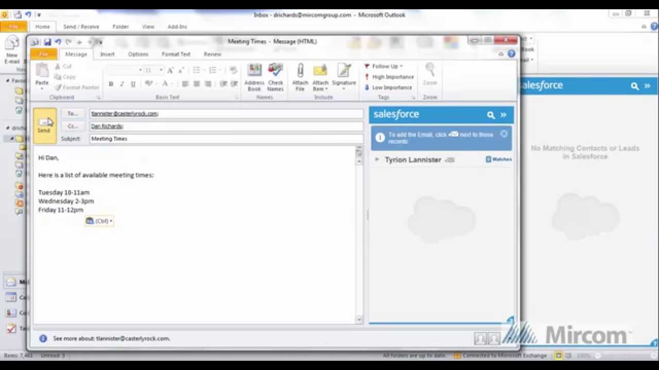The width and height of the screenshot is (659, 370).
Task: Click 'See more about: tlannister@casterlyrock.com'
Action: (111, 339)
